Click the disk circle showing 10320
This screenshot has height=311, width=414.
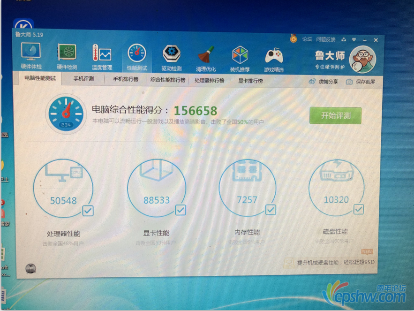[336, 188]
